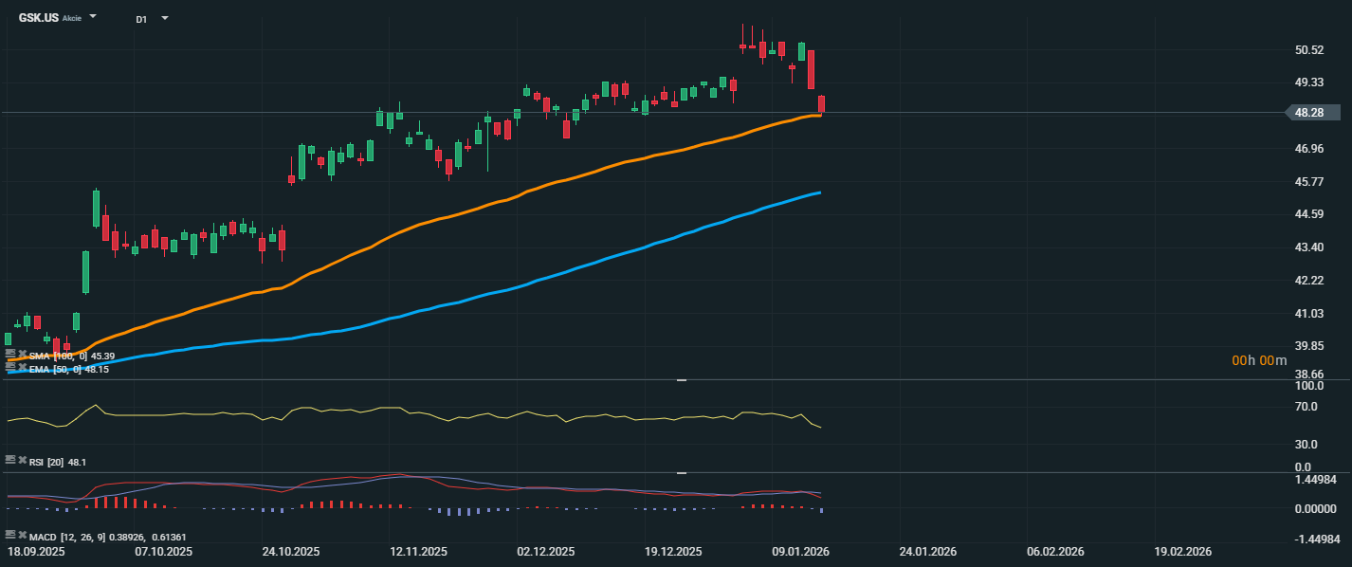Open settings icon for SMA indicator
This screenshot has width=1352, height=567.
(10, 354)
